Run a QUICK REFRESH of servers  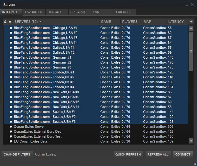pyautogui.click(x=128, y=154)
